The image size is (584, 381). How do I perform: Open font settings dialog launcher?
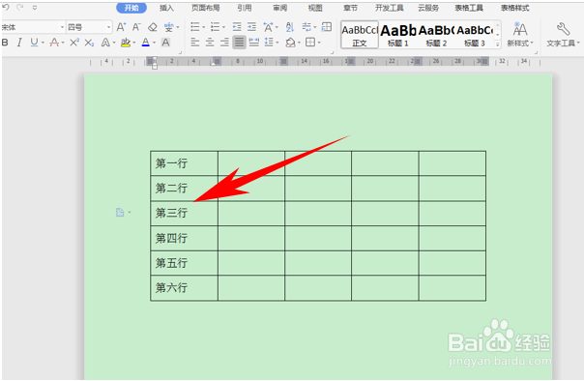click(181, 53)
